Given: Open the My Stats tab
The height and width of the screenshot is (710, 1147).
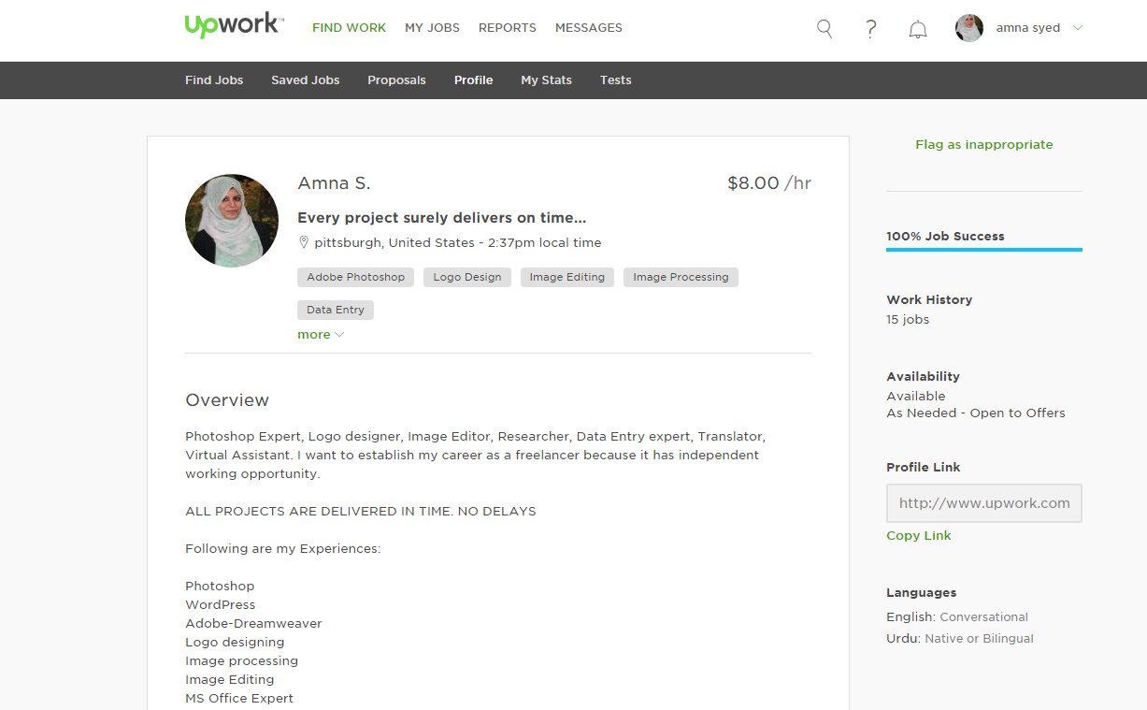Looking at the screenshot, I should (x=546, y=80).
